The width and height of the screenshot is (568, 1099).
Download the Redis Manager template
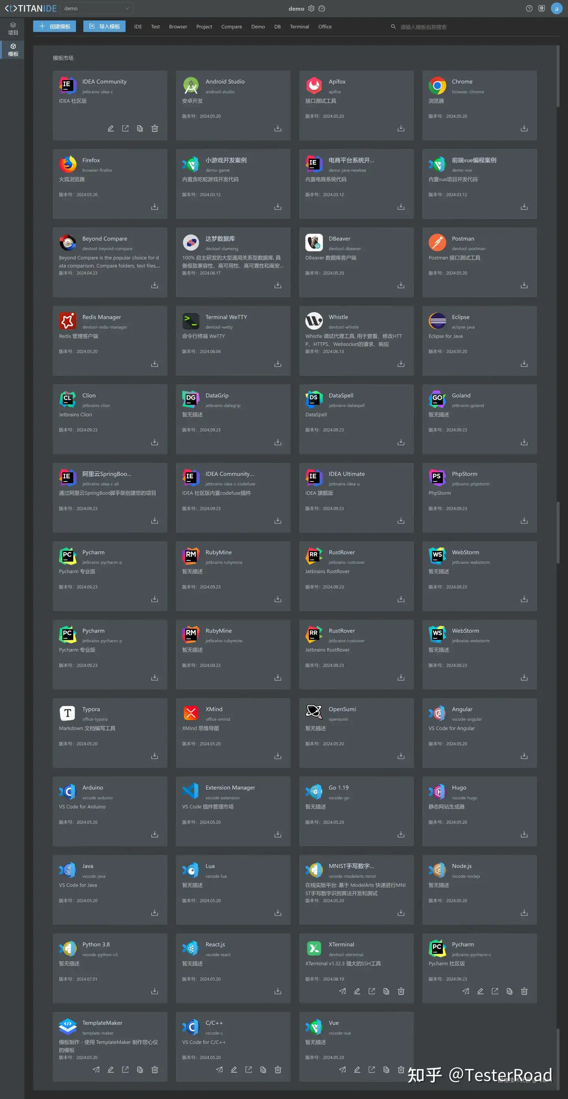(x=155, y=364)
